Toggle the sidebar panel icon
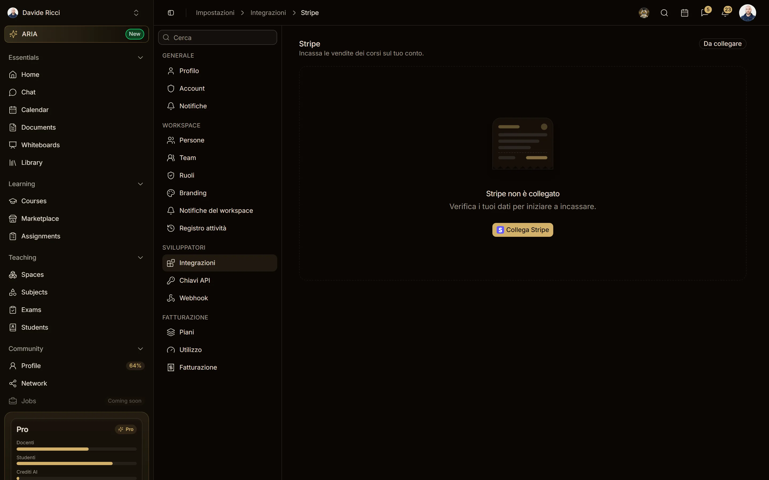Image resolution: width=769 pixels, height=480 pixels. click(x=171, y=13)
